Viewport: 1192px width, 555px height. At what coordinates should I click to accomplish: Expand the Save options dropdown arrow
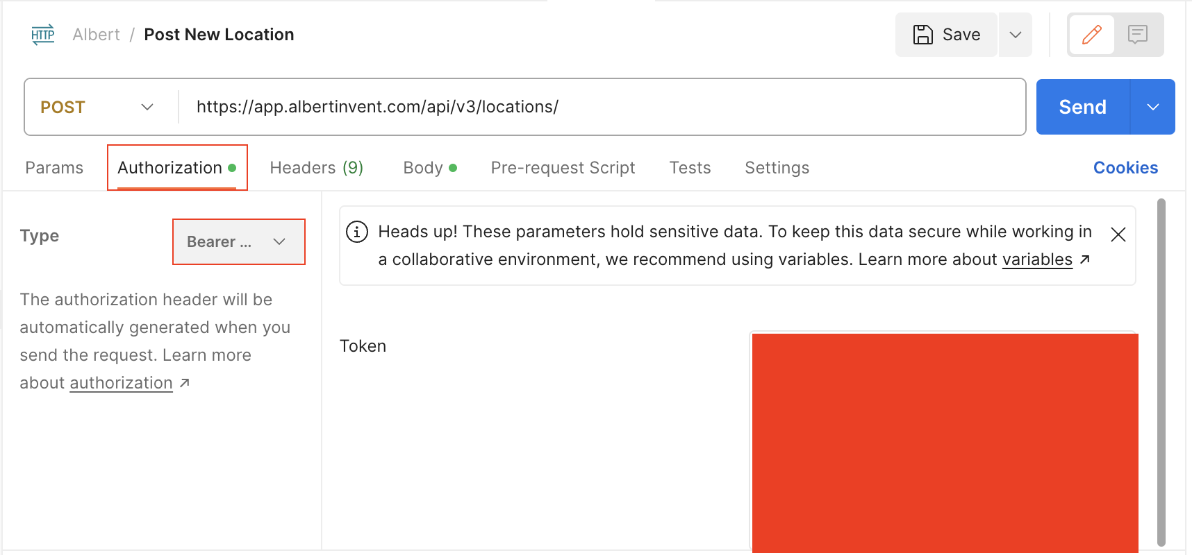click(1015, 35)
